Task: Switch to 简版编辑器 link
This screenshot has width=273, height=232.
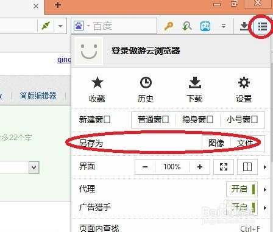Action: (x=38, y=96)
